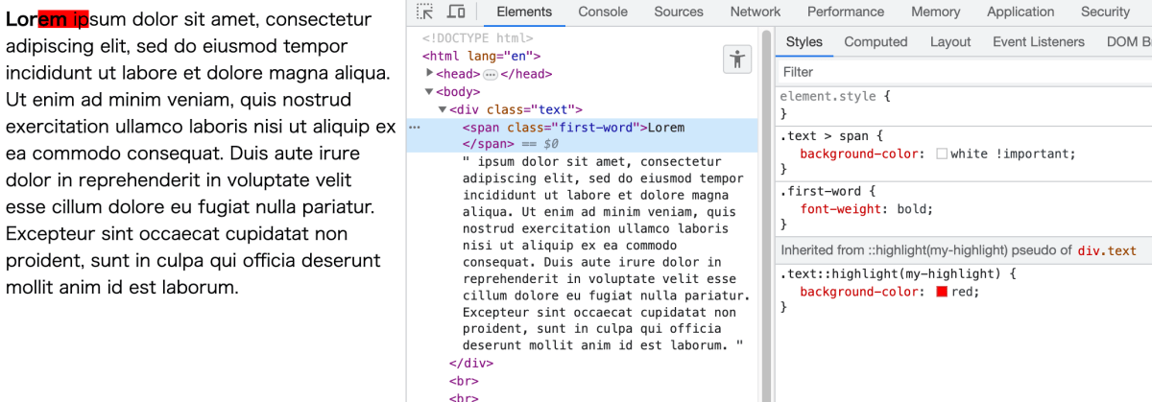Activate the inspect element picker icon
This screenshot has width=1152, height=402.
(424, 12)
